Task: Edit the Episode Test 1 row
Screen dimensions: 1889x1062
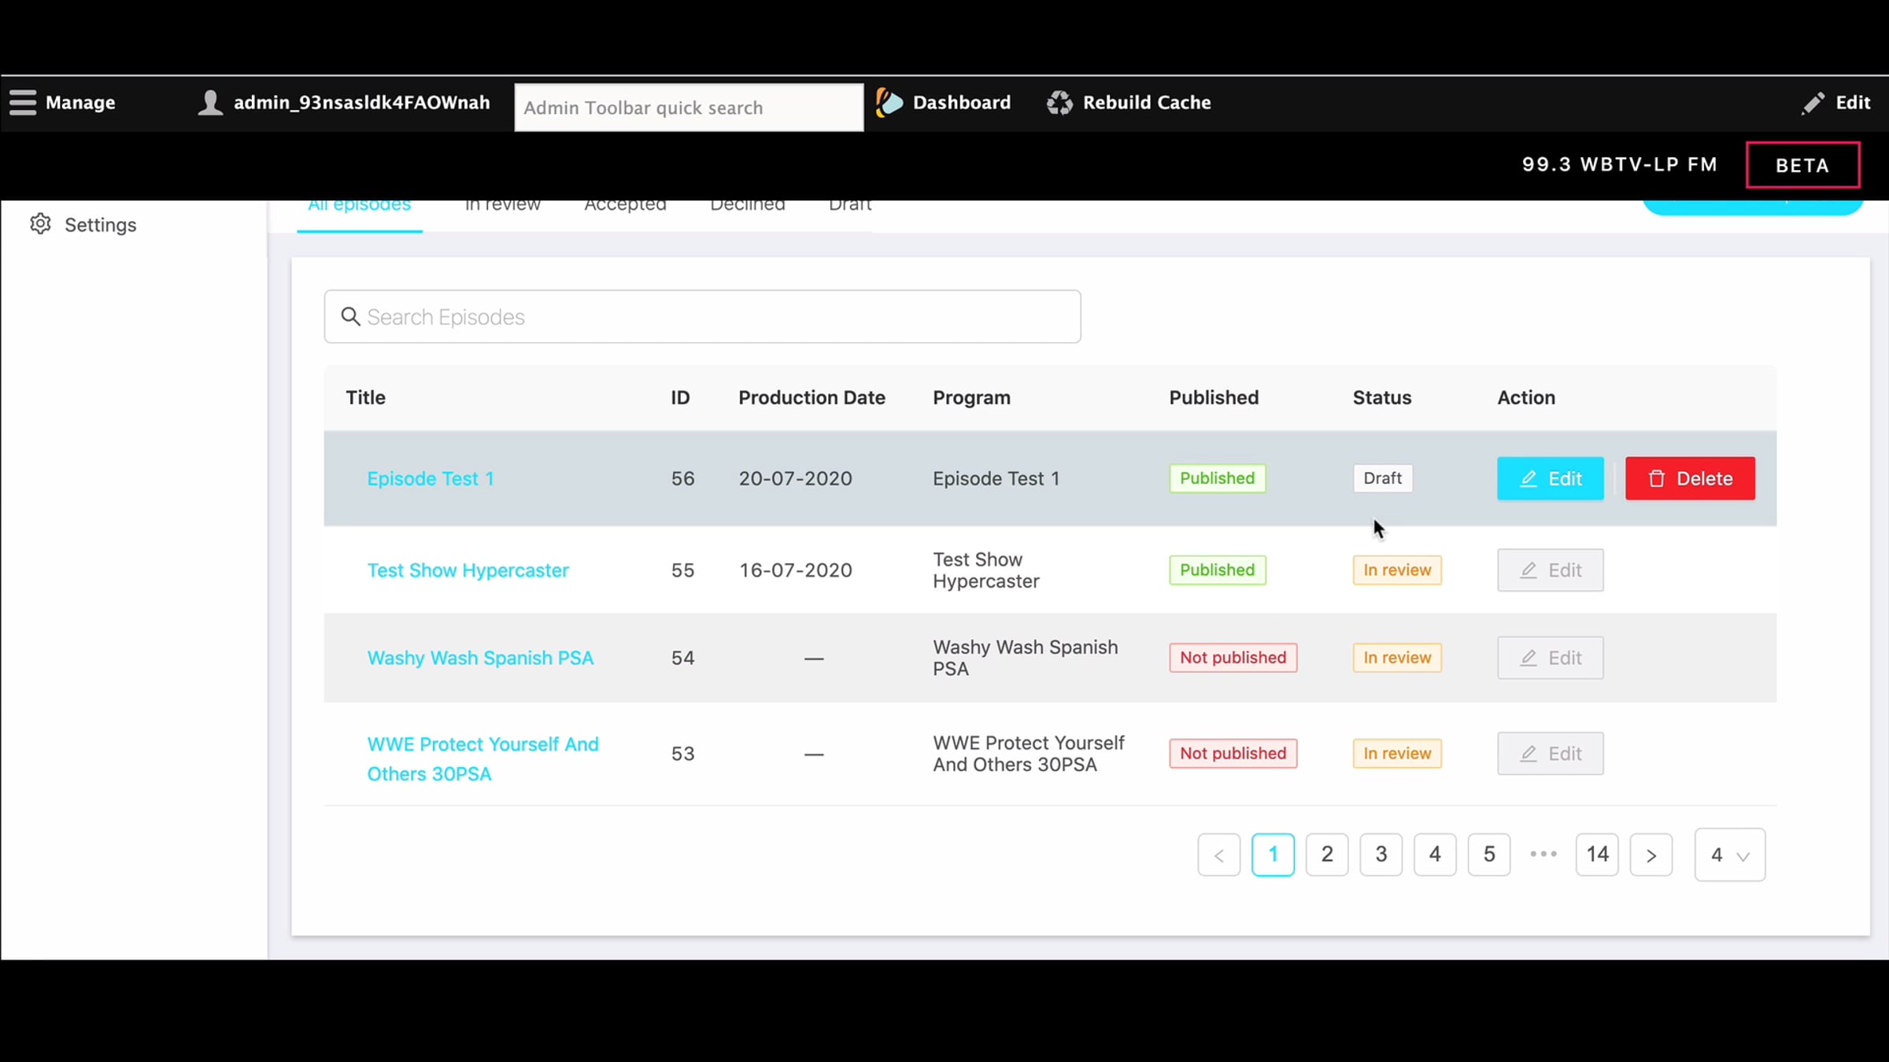Action: (1549, 478)
